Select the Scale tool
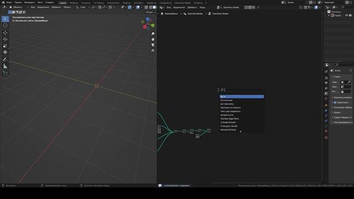Image resolution: width=354 pixels, height=199 pixels. pyautogui.click(x=5, y=46)
